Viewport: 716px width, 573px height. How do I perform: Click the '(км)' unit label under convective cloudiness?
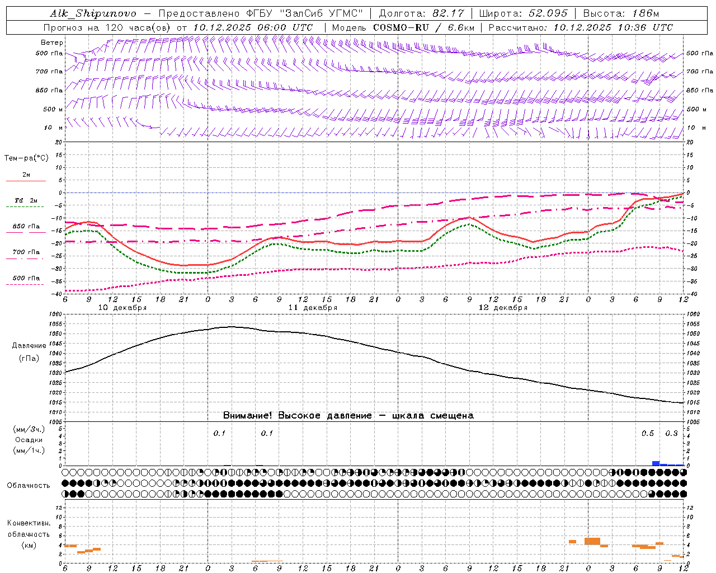(29, 544)
